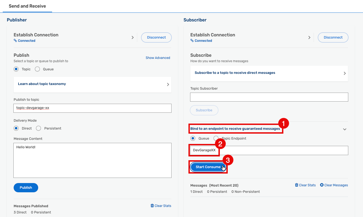Click the '3 Direct' published stat
Image resolution: width=363 pixels, height=217 pixels.
20,212
